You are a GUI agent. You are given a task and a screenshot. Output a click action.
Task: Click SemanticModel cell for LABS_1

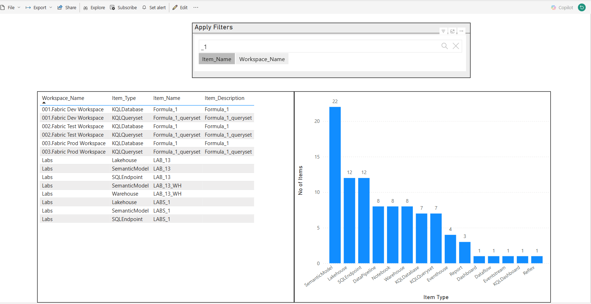130,211
